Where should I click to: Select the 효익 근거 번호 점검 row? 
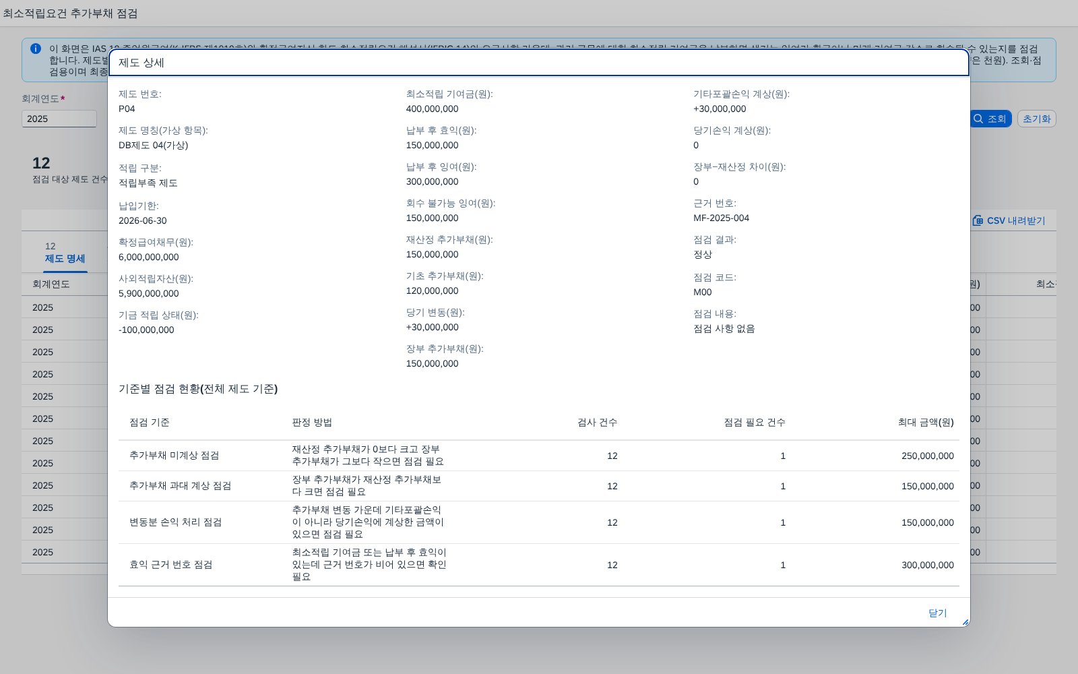pos(539,565)
